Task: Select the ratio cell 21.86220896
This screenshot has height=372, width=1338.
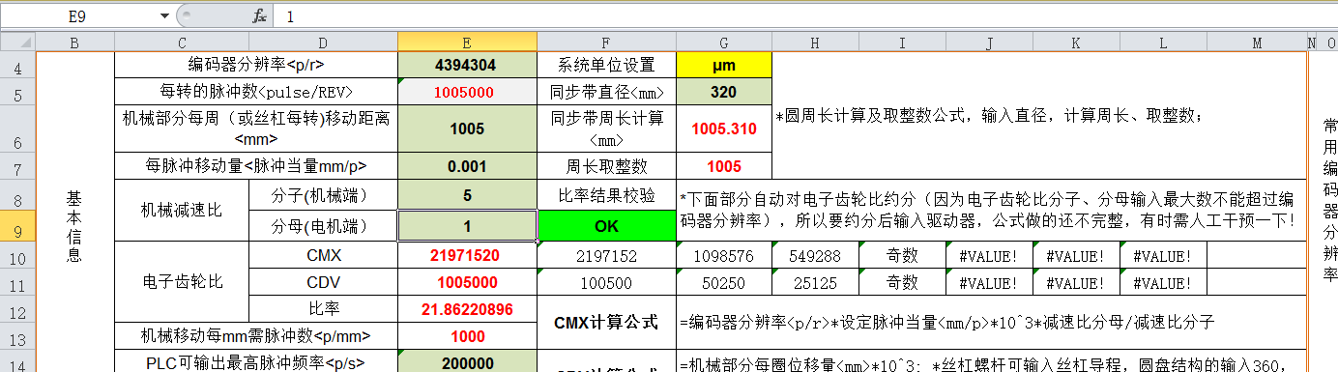Action: coord(467,309)
